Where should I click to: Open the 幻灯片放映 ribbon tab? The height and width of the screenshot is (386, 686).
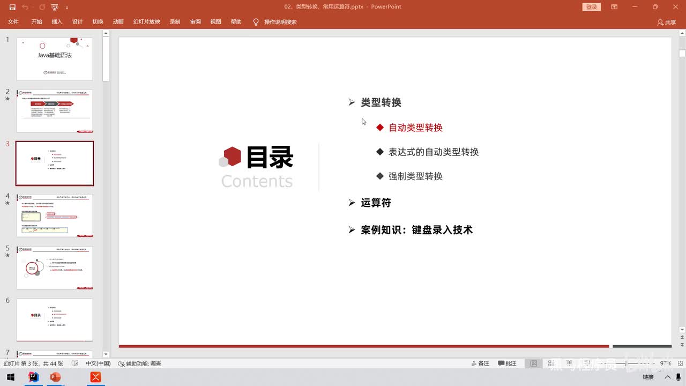tap(147, 22)
